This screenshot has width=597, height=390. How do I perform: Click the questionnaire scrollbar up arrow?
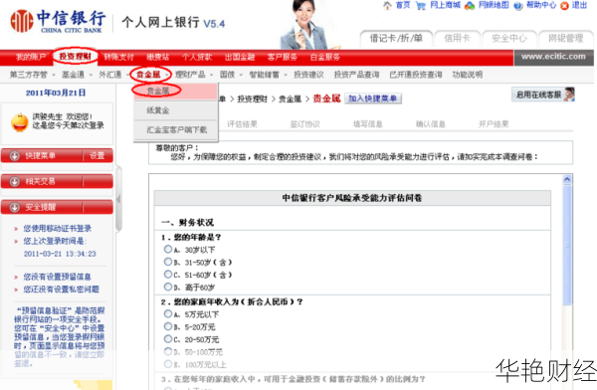(567, 179)
